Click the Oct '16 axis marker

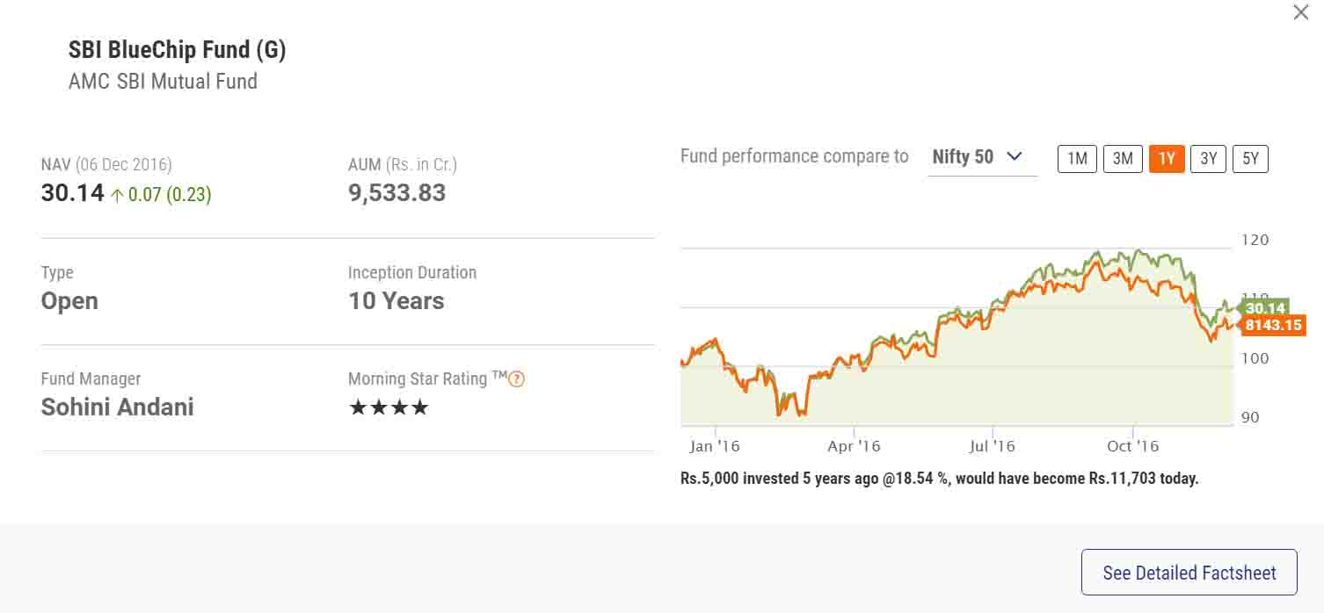click(1132, 446)
